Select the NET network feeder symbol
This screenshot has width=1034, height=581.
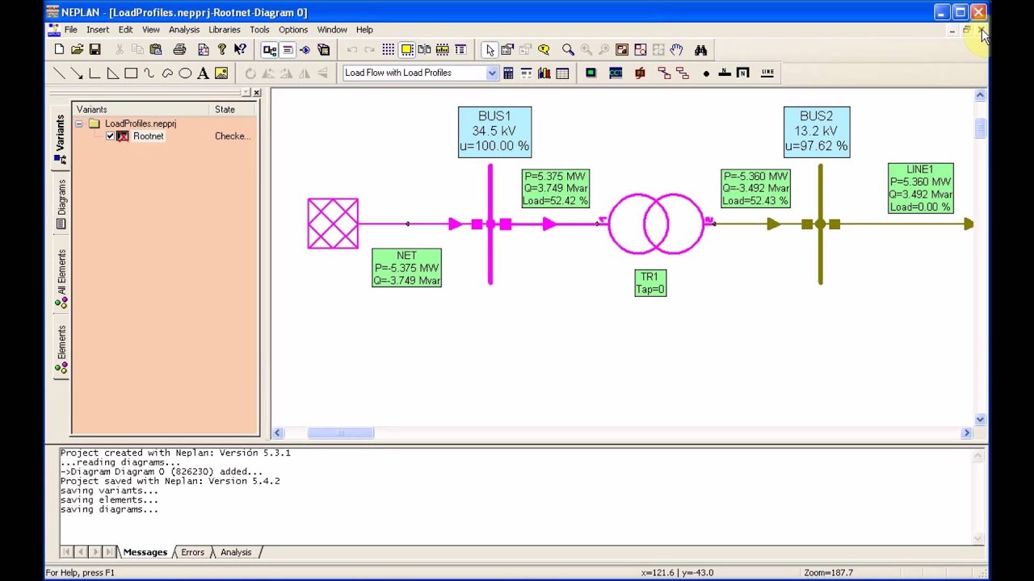coord(333,224)
